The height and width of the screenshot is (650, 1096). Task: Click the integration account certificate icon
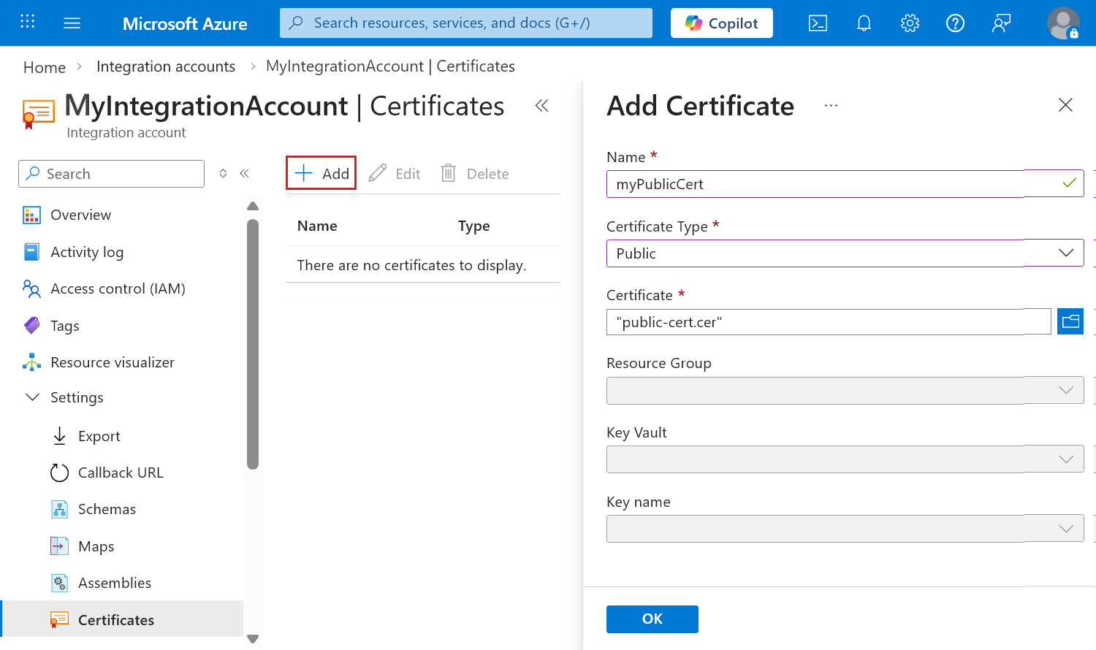click(x=38, y=114)
